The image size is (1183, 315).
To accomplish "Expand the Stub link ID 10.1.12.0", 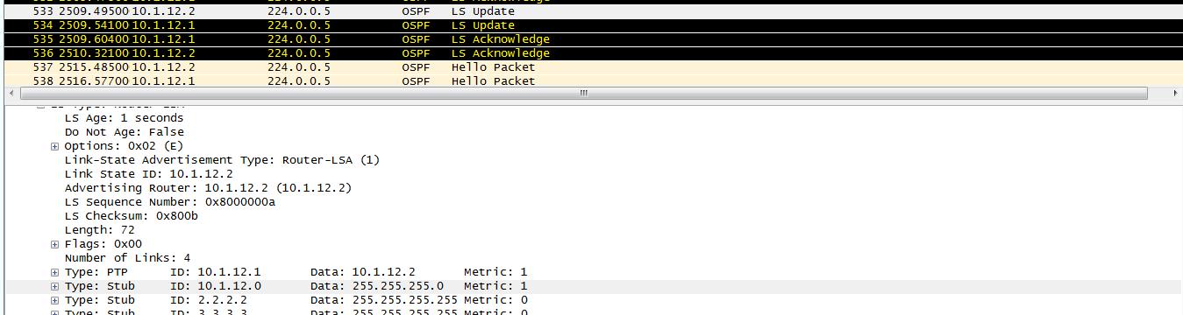I will coord(55,286).
